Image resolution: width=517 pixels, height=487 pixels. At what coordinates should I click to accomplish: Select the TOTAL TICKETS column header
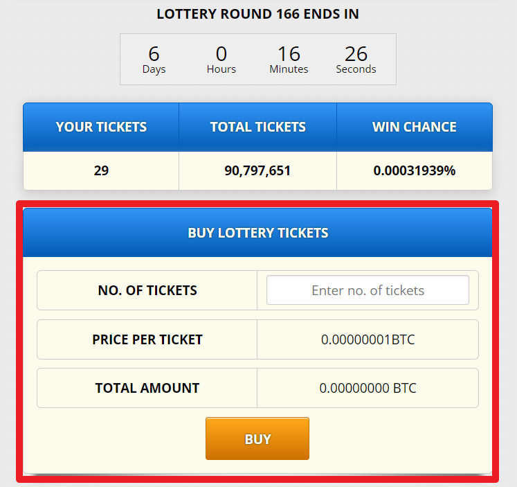click(x=258, y=127)
